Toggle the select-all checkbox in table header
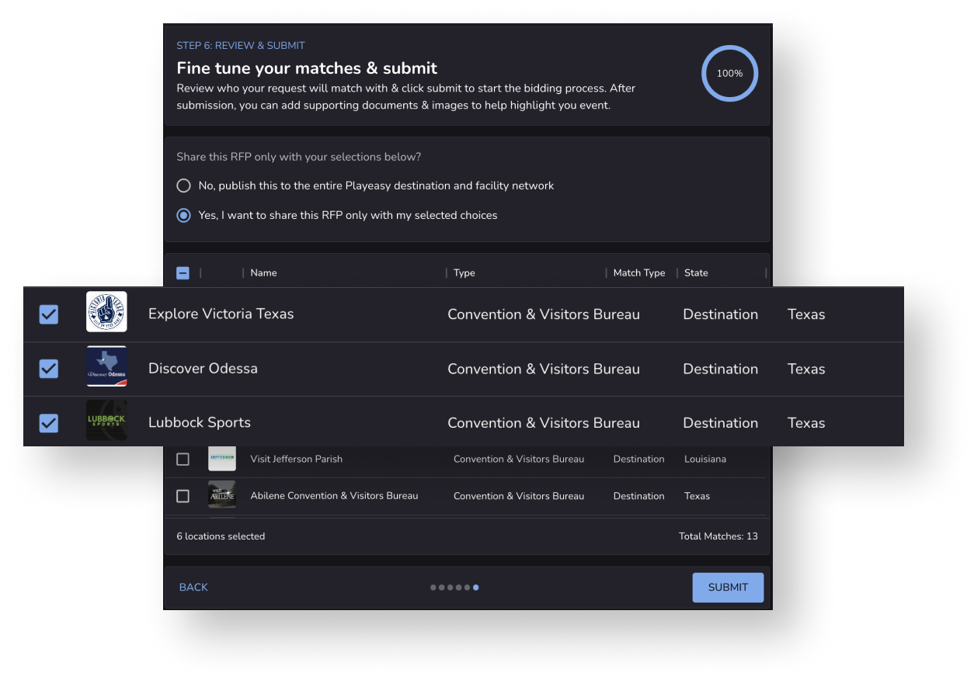Screen dimensions: 974x680 (x=183, y=272)
